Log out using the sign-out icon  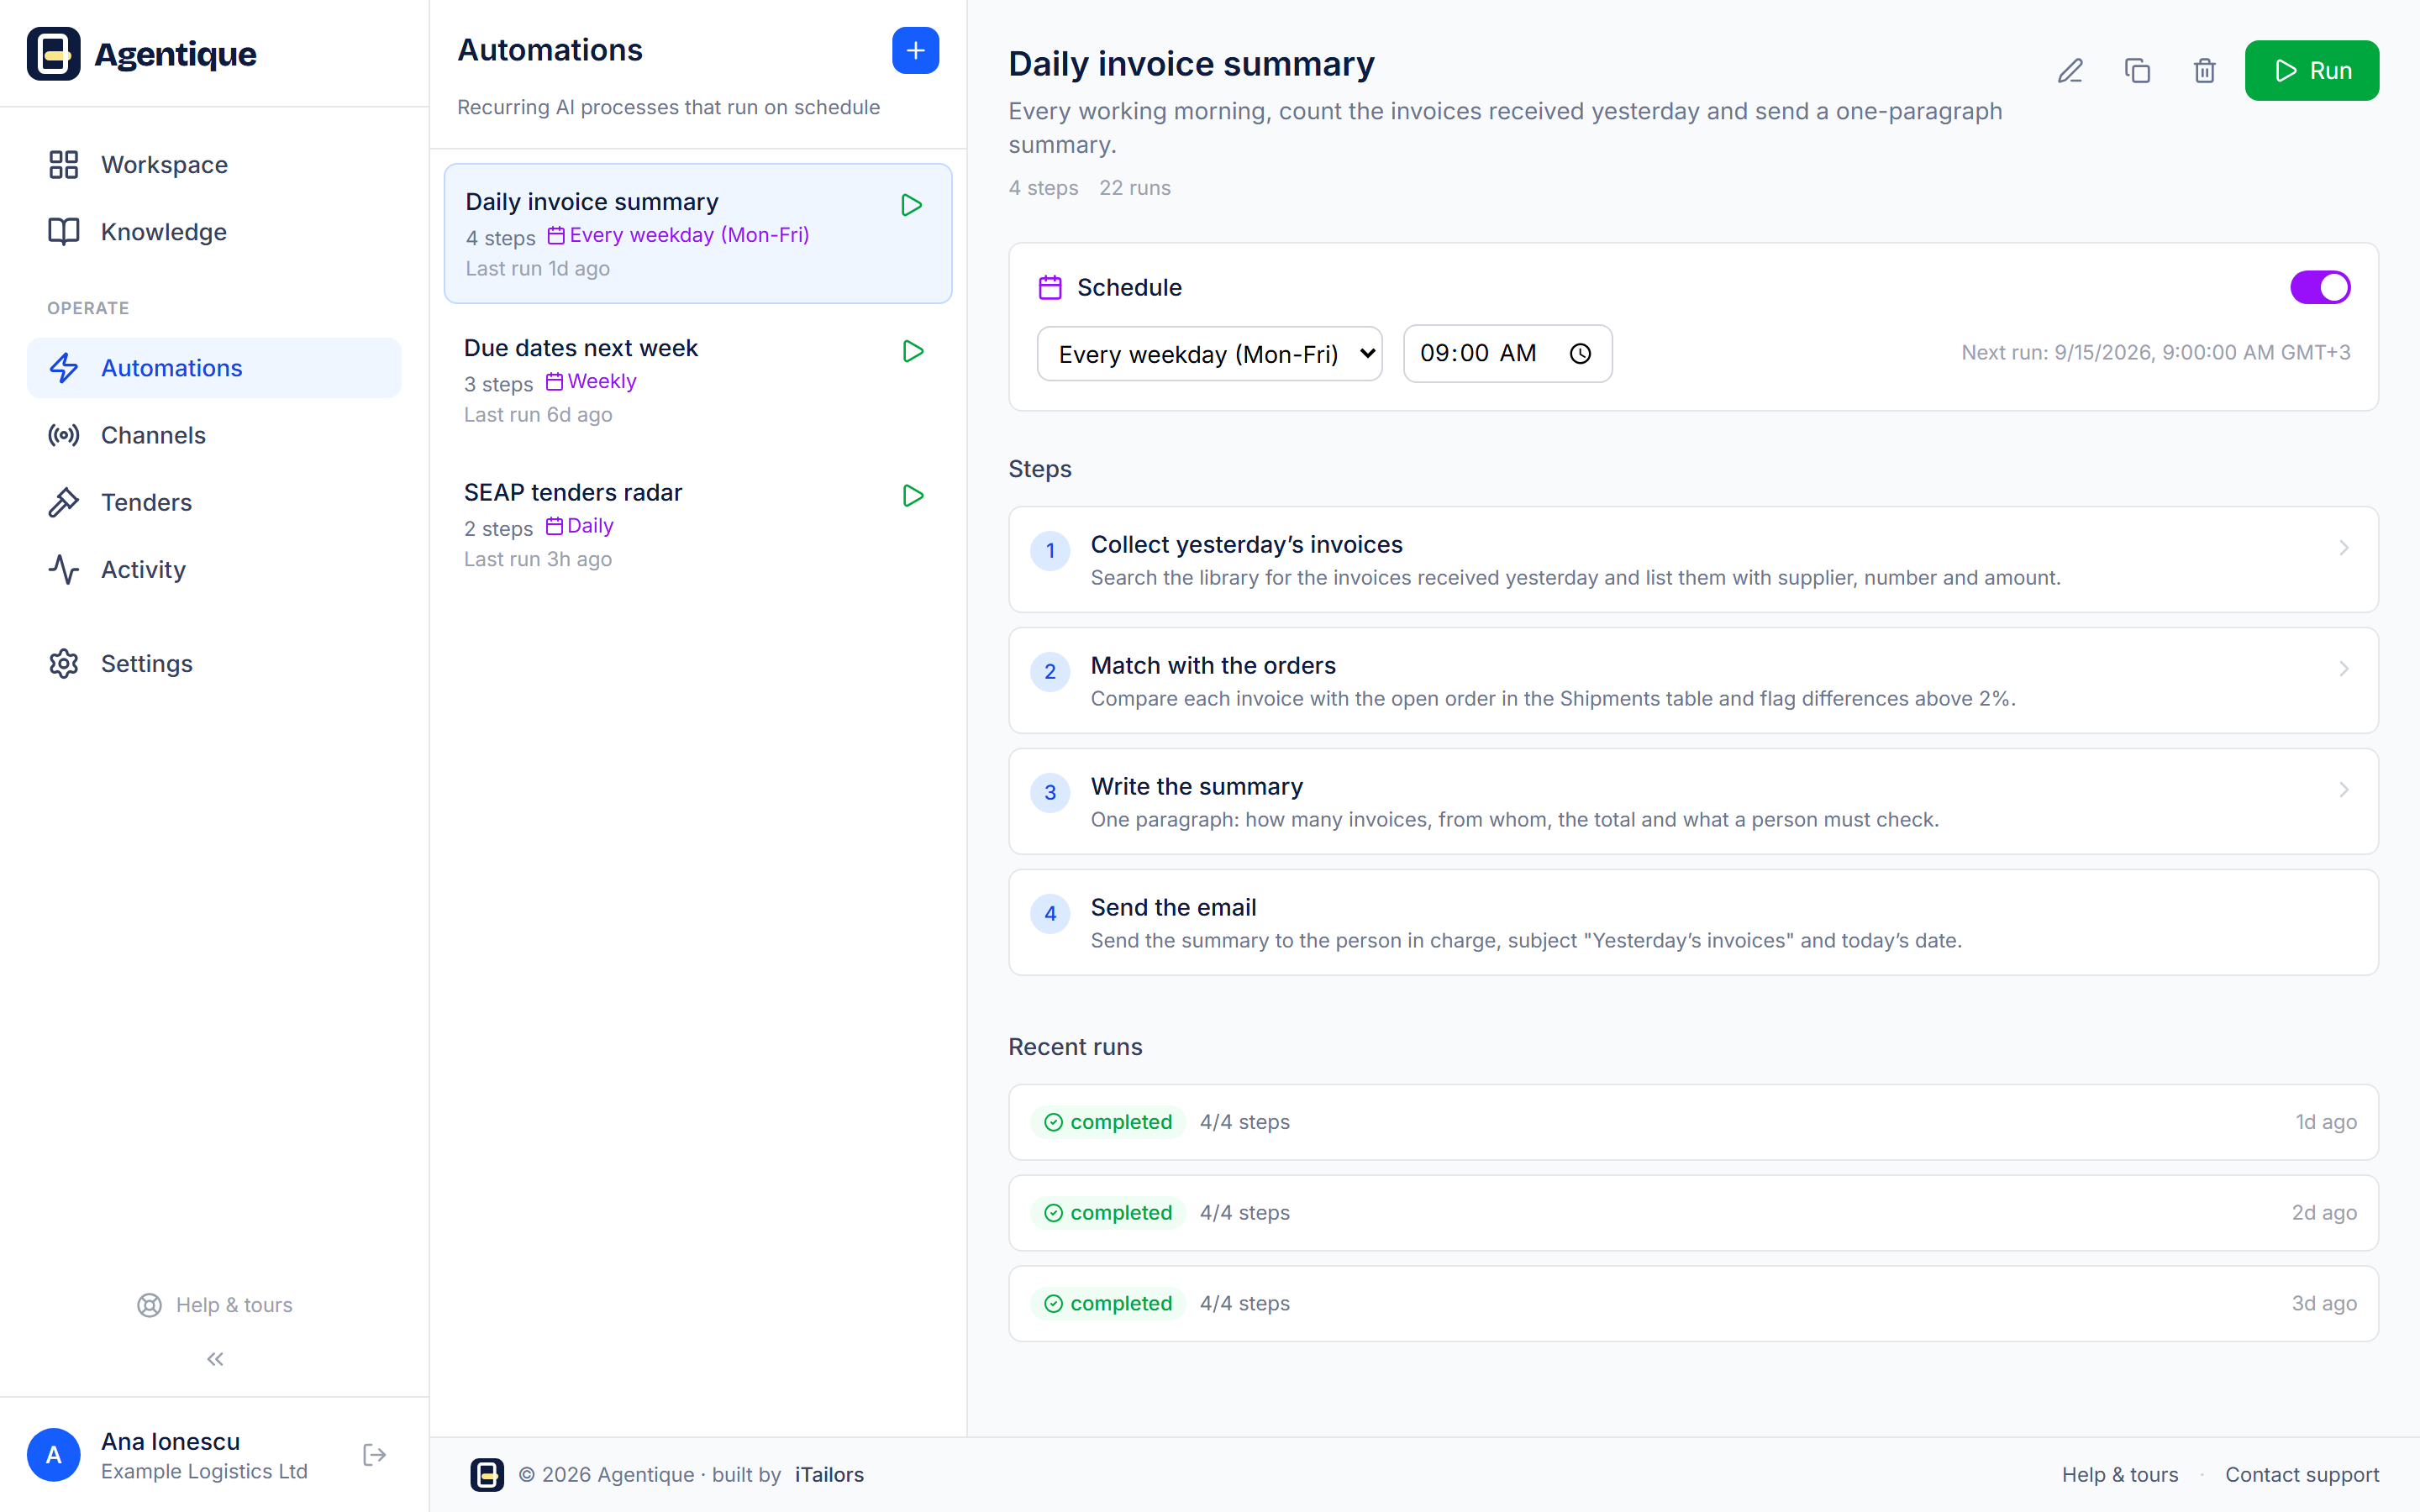tap(375, 1455)
